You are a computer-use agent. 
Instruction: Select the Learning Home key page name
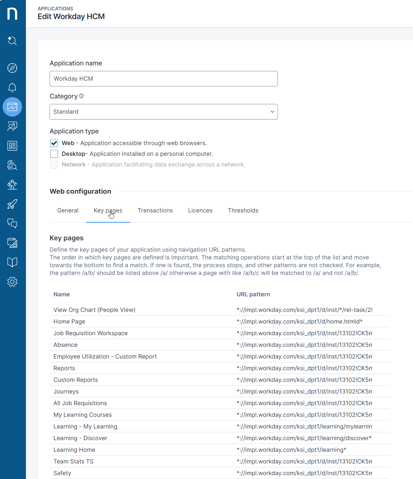(74, 450)
